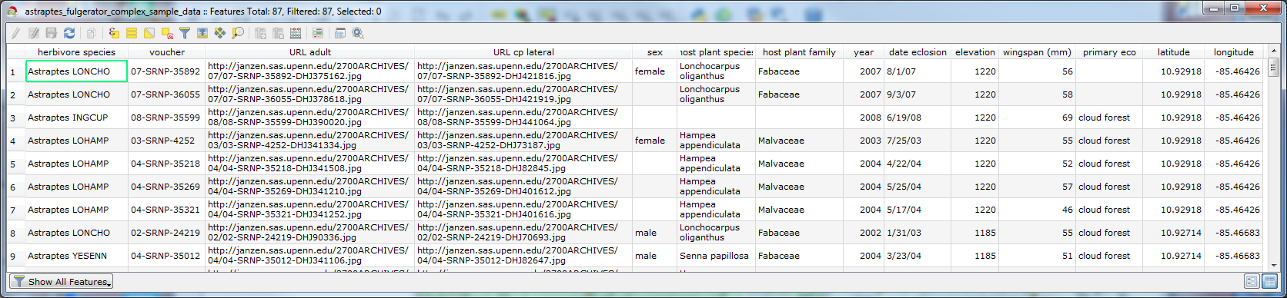
Task: Click wingspan cell with value 46
Action: (1037, 210)
